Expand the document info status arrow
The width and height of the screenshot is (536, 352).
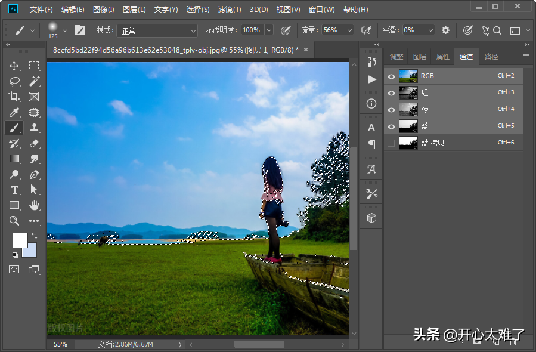point(180,344)
